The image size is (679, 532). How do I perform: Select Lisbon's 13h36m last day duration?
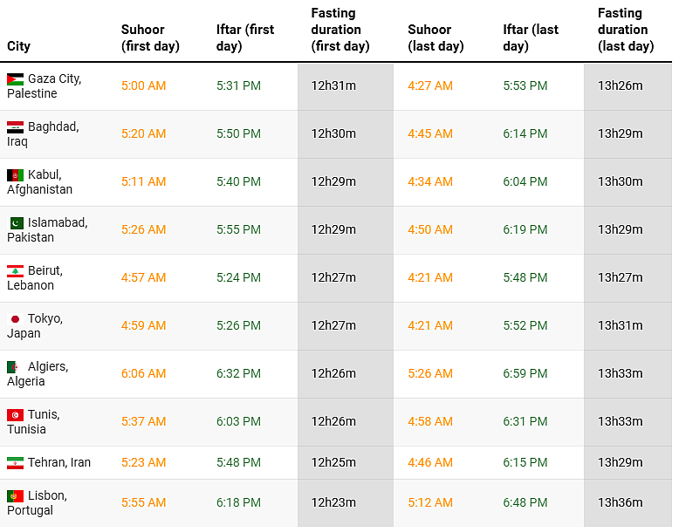click(620, 502)
